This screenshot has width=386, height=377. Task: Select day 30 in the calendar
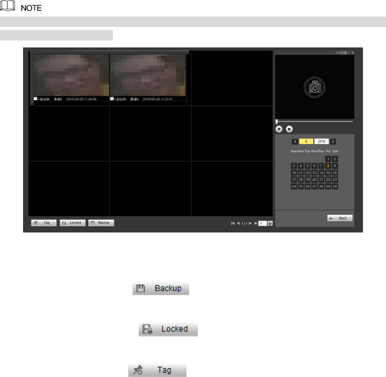tap(335, 186)
